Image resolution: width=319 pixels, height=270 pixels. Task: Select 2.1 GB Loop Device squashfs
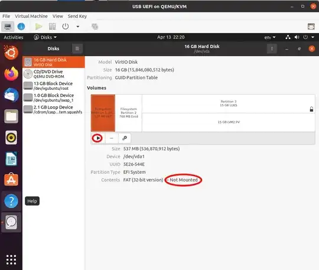pos(54,109)
